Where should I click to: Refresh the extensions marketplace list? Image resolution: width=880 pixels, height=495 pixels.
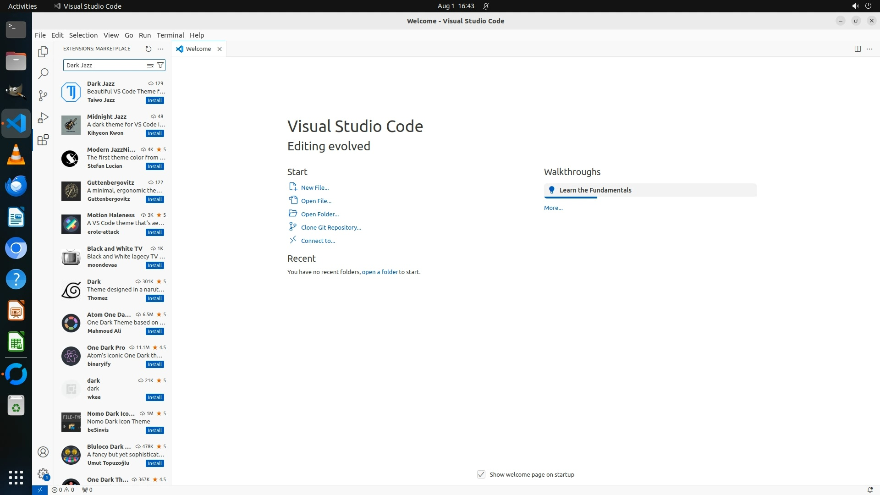(x=148, y=49)
